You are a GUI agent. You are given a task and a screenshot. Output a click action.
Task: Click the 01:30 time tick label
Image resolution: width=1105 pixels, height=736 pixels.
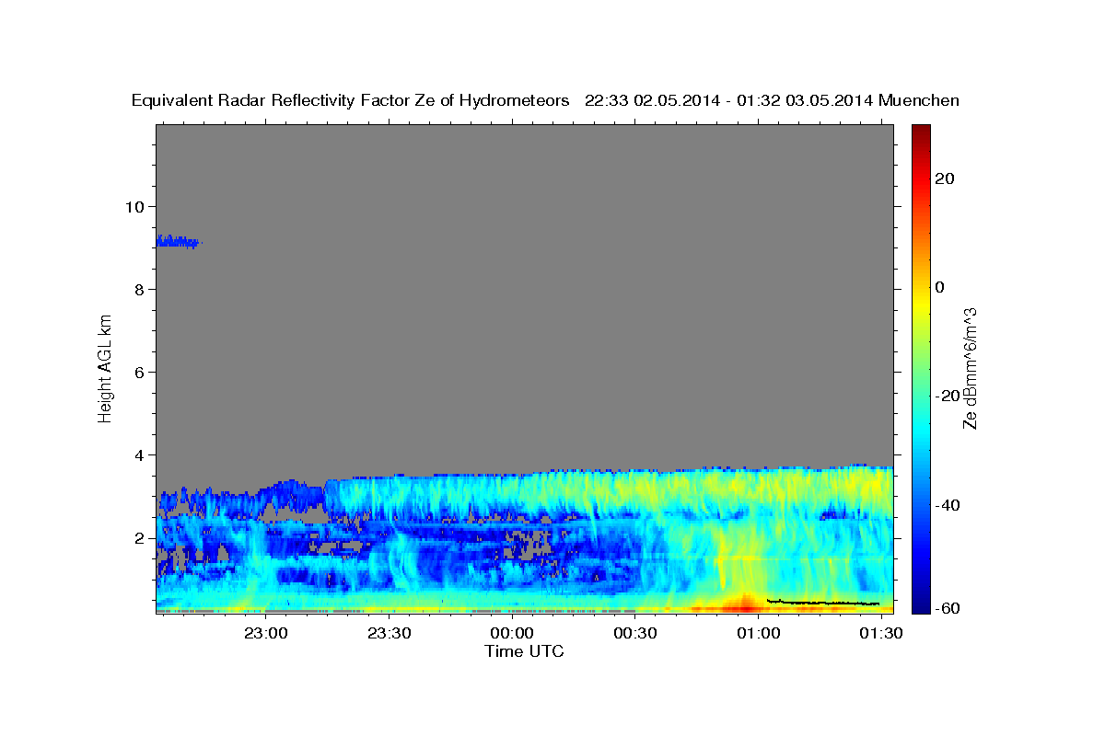[x=880, y=633]
